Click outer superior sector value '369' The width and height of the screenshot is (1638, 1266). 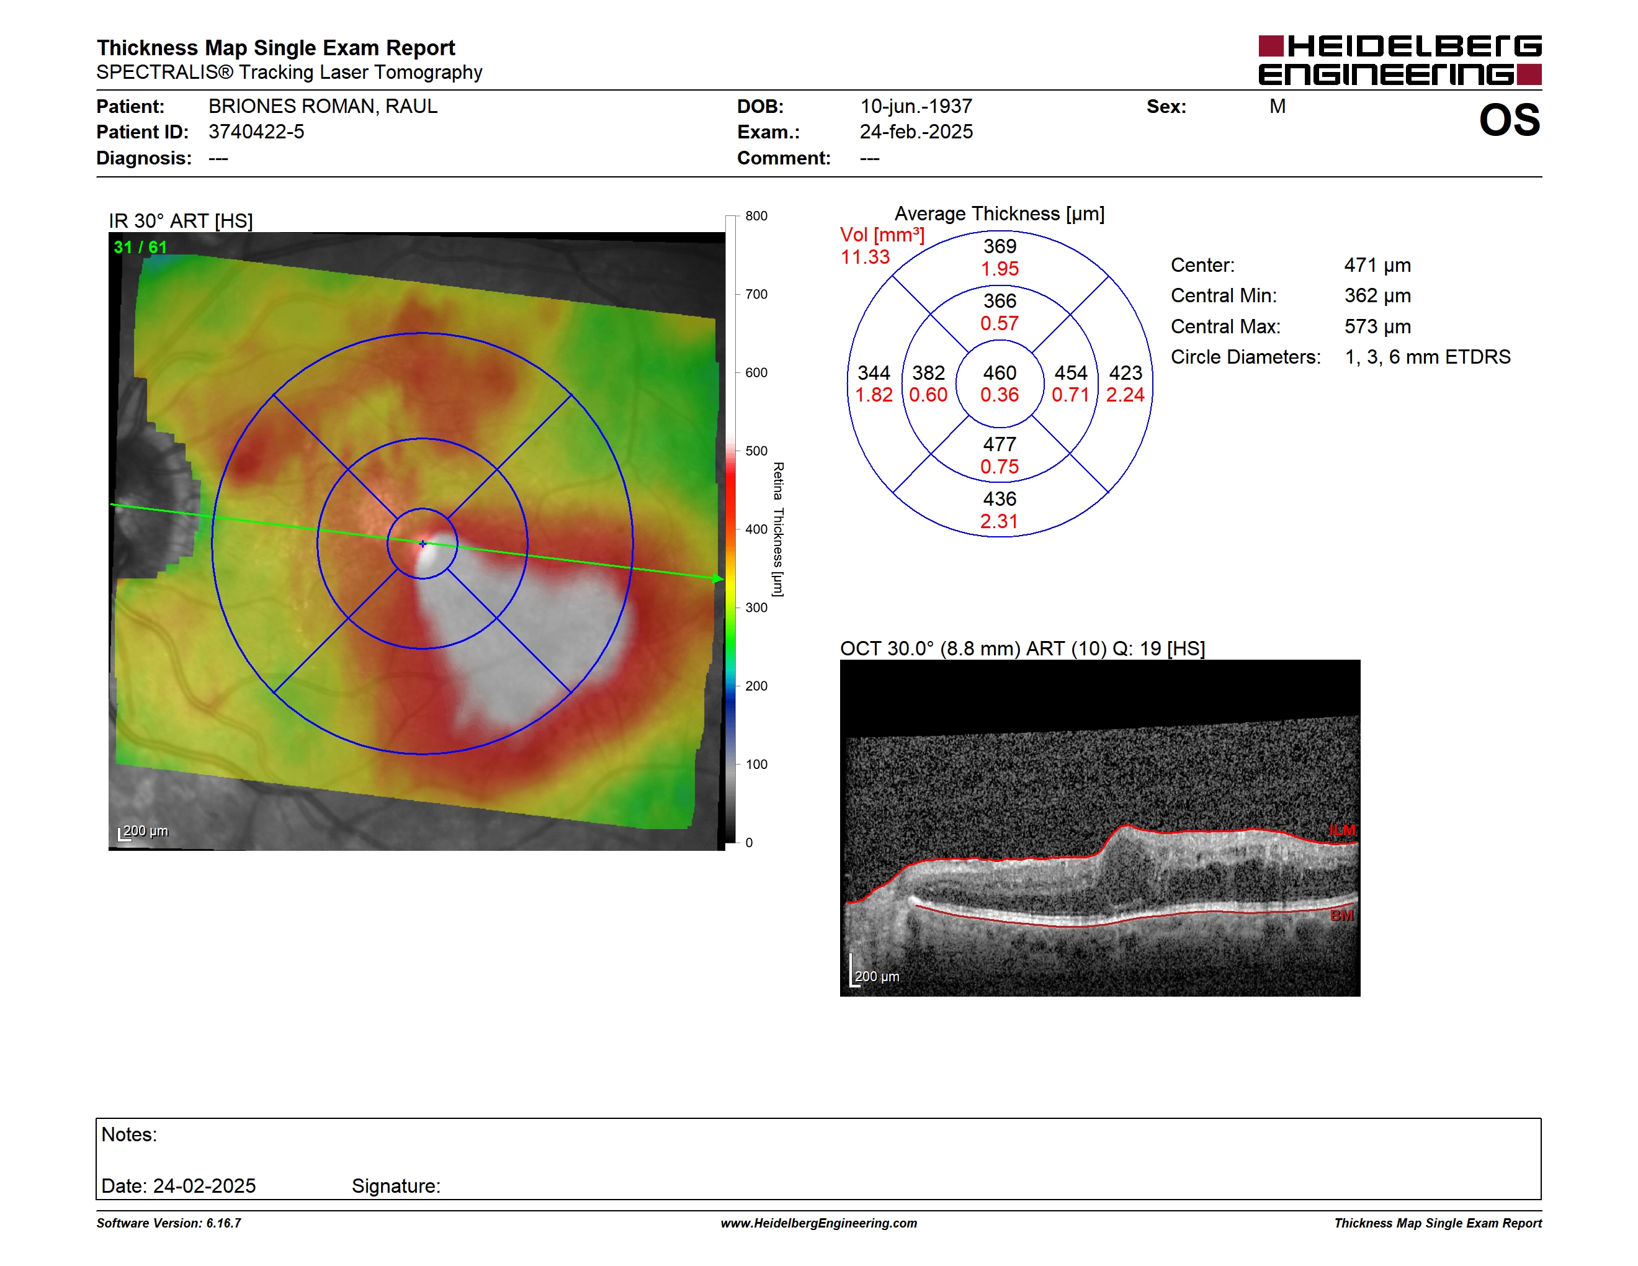coord(1000,246)
